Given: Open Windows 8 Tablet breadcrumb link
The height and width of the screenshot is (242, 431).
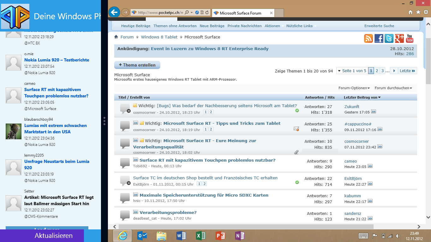Looking at the screenshot, I should [x=159, y=37].
